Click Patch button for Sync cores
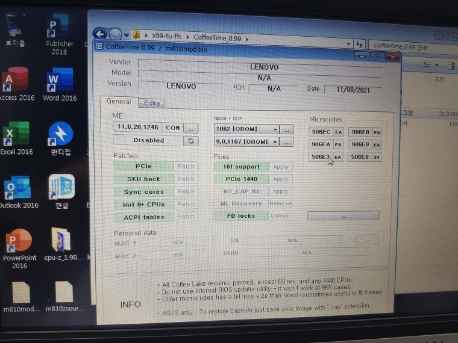Image resolution: width=458 pixels, height=343 pixels. (186, 191)
